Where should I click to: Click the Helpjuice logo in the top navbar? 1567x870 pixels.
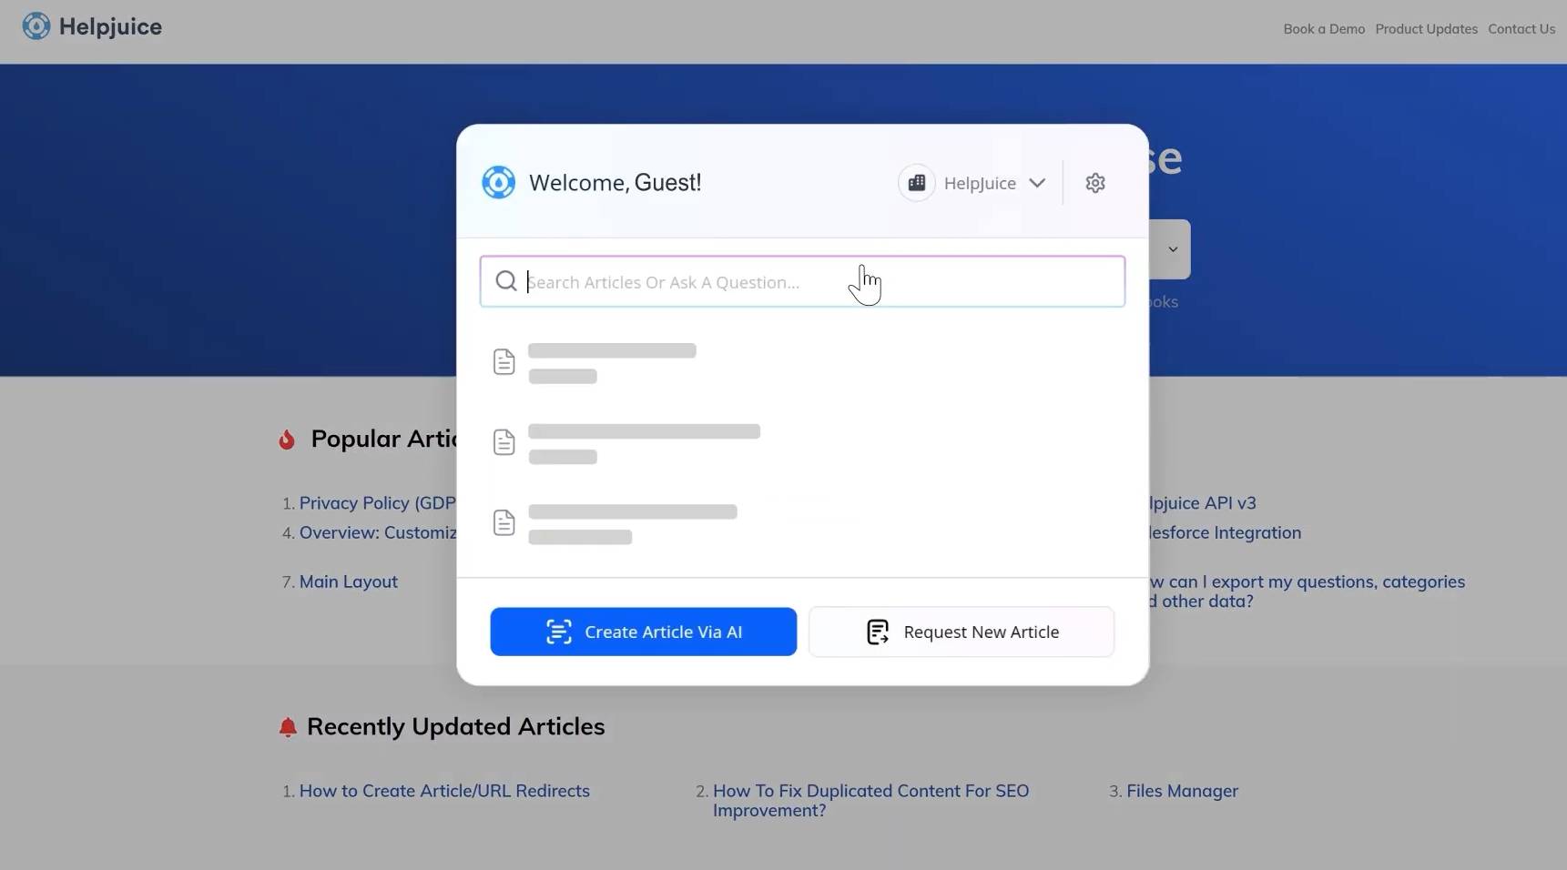coord(90,26)
